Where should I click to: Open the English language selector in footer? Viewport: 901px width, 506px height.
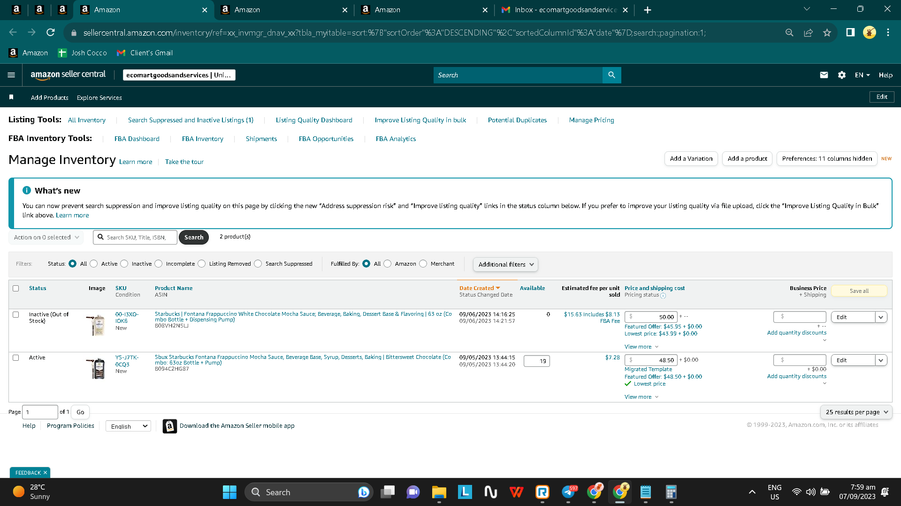point(128,426)
